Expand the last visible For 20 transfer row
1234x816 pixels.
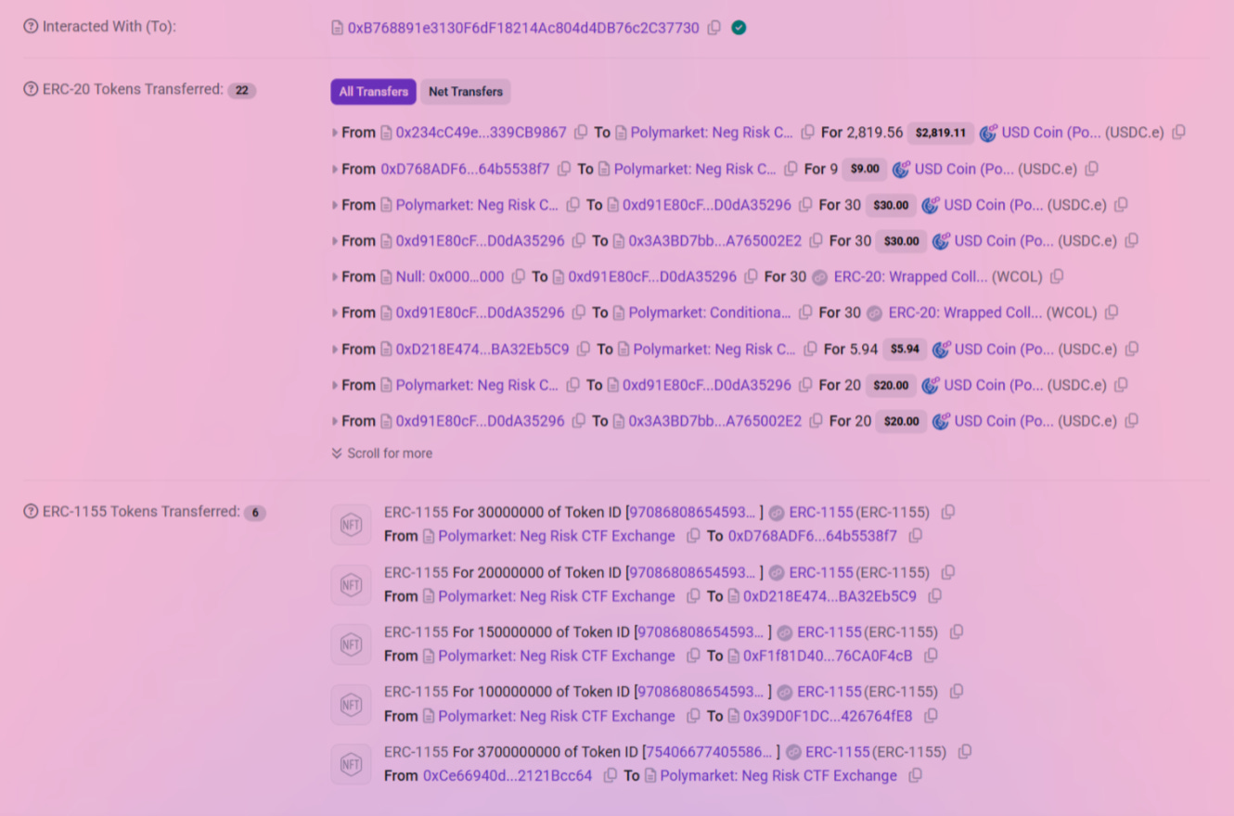coord(335,421)
